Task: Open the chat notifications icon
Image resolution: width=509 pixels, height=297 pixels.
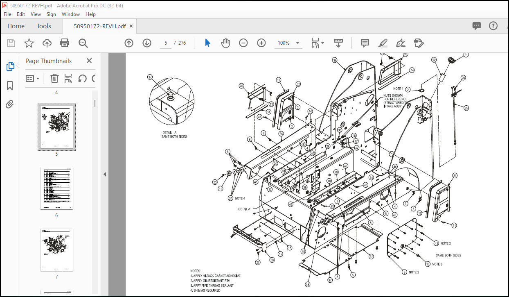Action: coord(477,26)
